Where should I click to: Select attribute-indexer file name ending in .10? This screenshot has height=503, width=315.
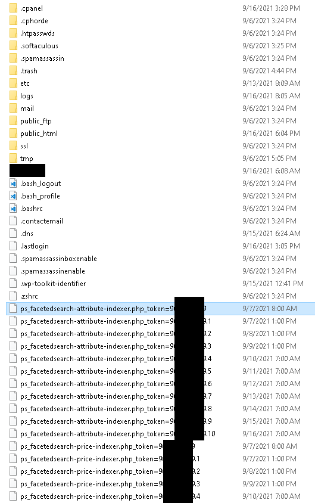(118, 434)
